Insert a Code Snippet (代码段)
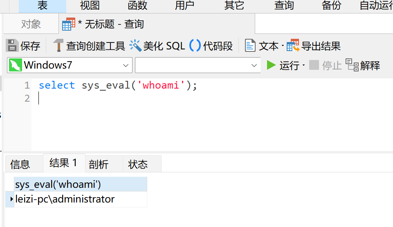Image resolution: width=393 pixels, height=227 pixels. pyautogui.click(x=195, y=46)
